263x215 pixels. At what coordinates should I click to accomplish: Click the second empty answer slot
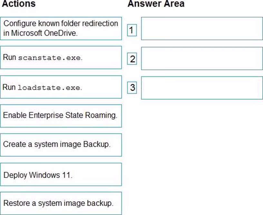click(x=202, y=58)
